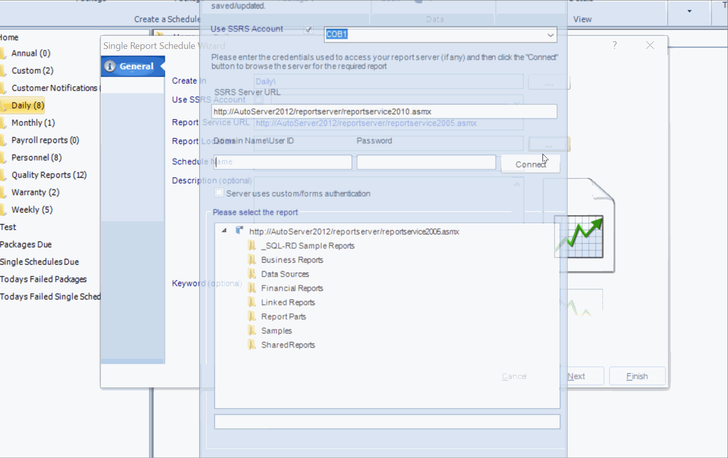The image size is (728, 458).
Task: Click the green chart report image
Action: point(579,237)
